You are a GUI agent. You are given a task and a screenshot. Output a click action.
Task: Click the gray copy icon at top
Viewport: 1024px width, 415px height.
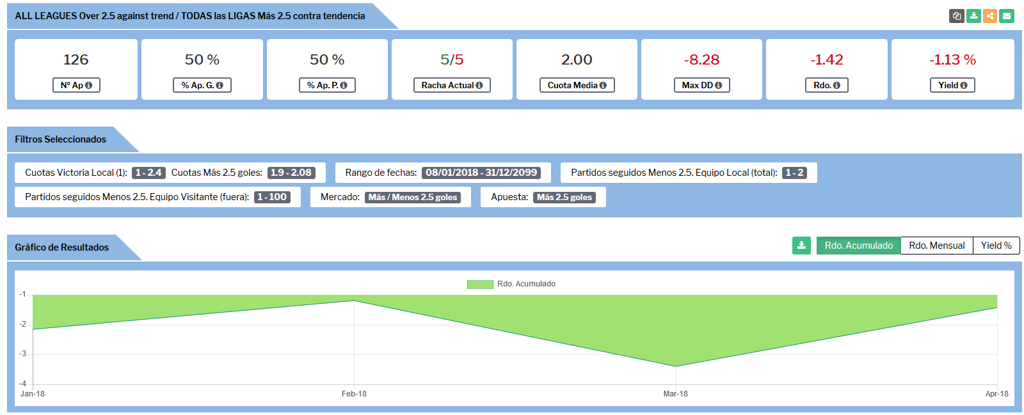(x=956, y=16)
